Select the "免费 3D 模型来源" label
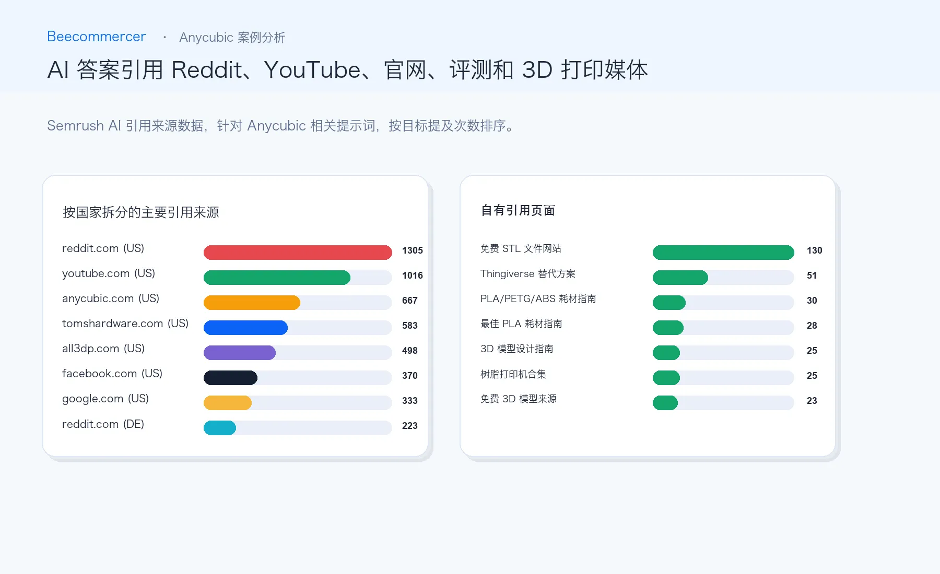Image resolution: width=940 pixels, height=574 pixels. click(x=519, y=399)
